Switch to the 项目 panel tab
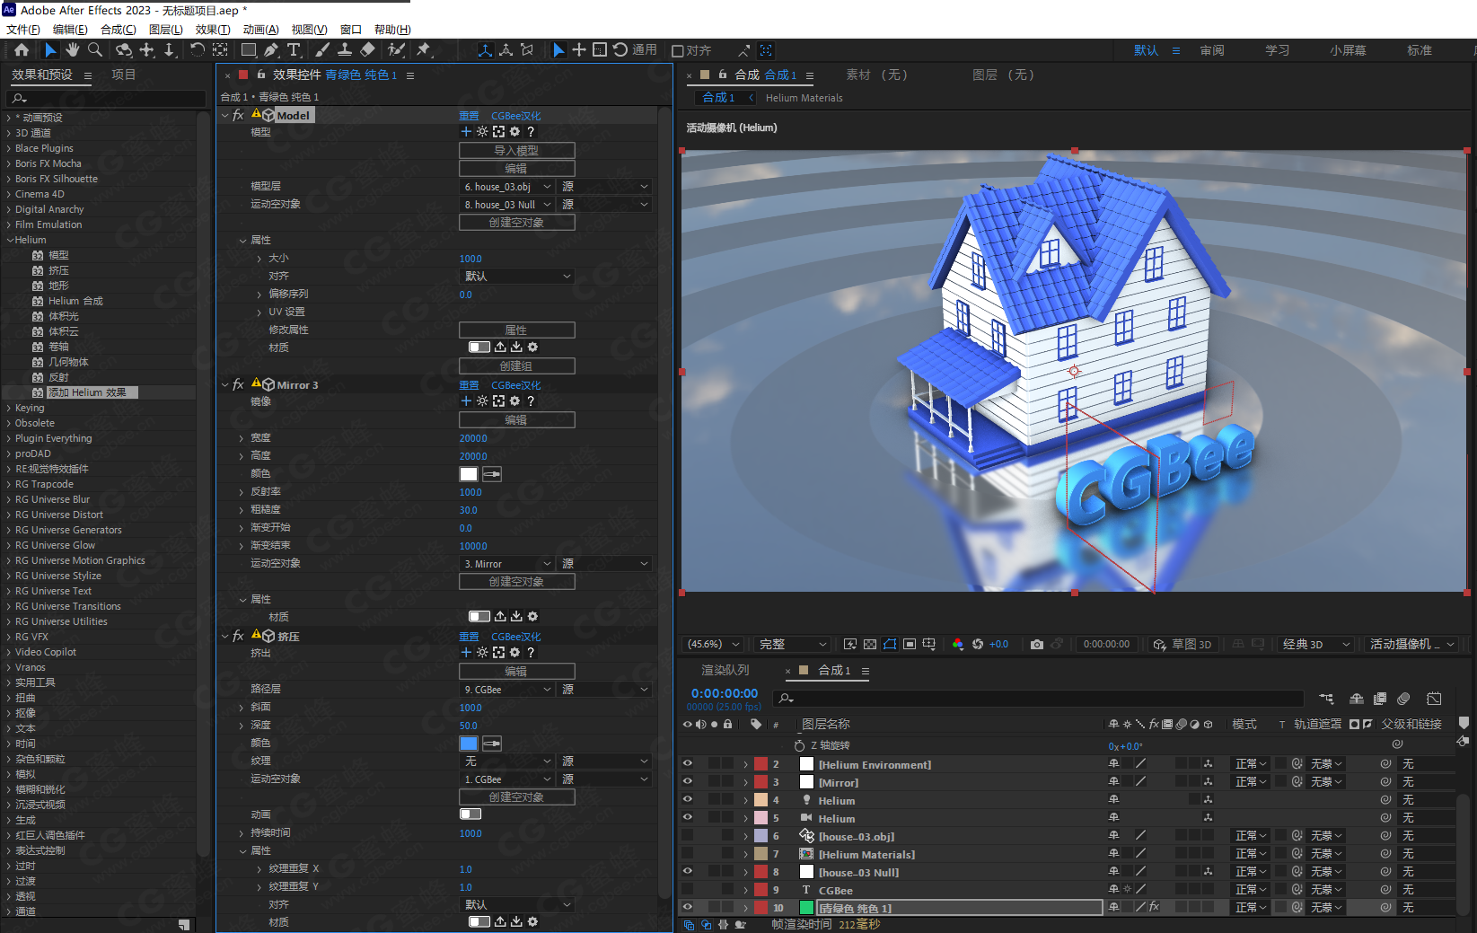 (x=123, y=75)
